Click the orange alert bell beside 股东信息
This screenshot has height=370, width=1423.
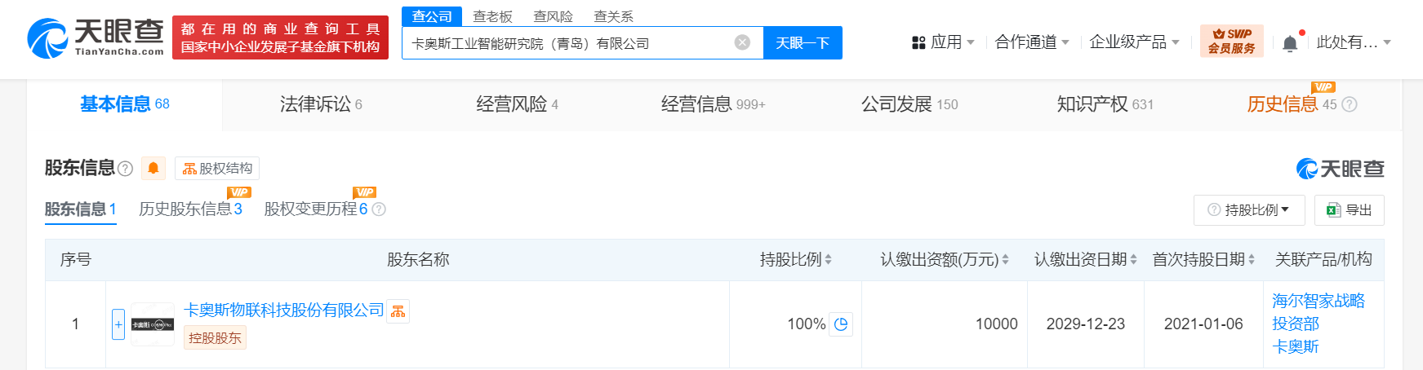coord(153,168)
